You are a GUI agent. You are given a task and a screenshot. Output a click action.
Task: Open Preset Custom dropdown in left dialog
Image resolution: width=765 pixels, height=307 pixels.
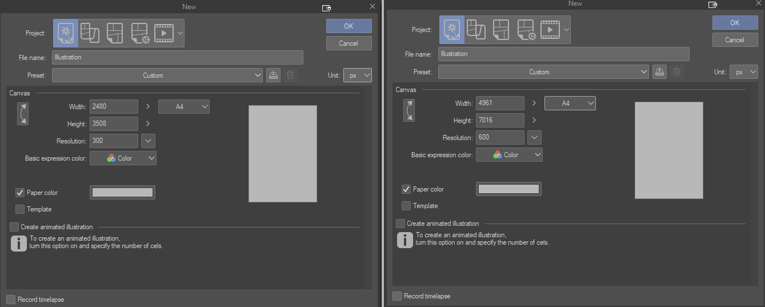point(157,75)
